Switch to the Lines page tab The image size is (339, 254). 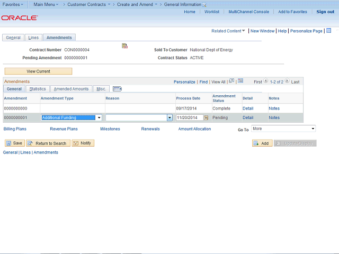coord(33,38)
